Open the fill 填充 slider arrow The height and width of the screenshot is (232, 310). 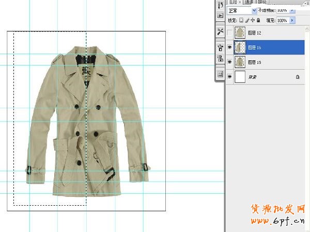pos(292,21)
